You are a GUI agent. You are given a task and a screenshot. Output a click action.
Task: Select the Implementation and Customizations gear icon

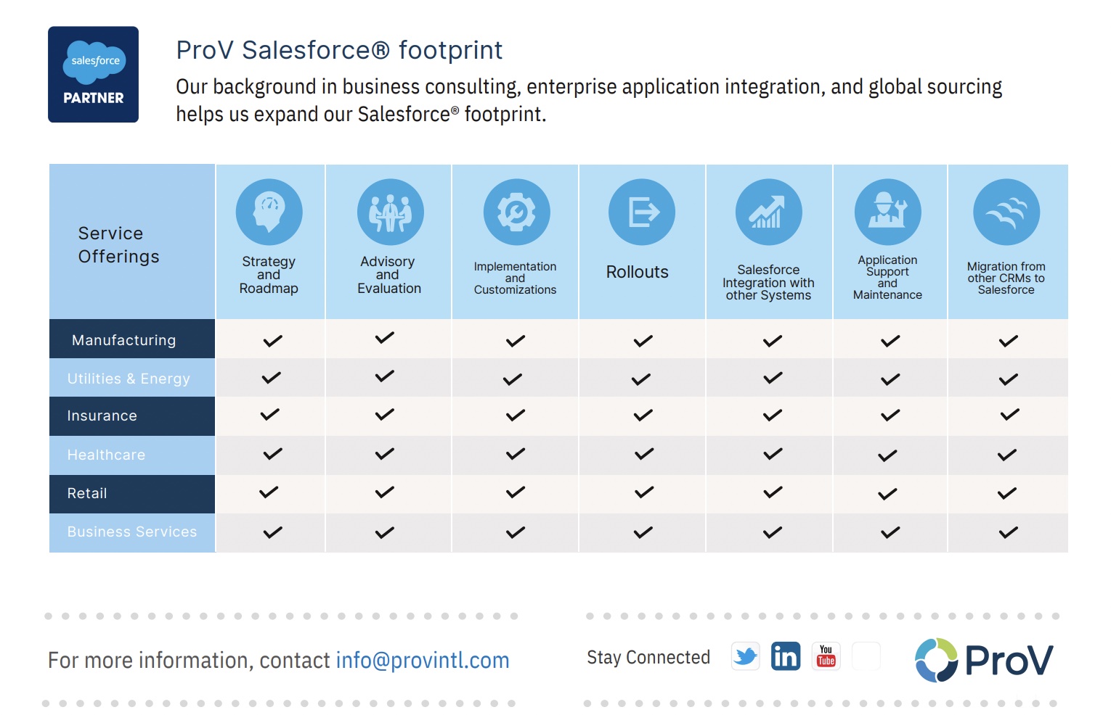[516, 212]
